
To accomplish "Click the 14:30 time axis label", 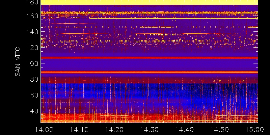I will (150, 130).
